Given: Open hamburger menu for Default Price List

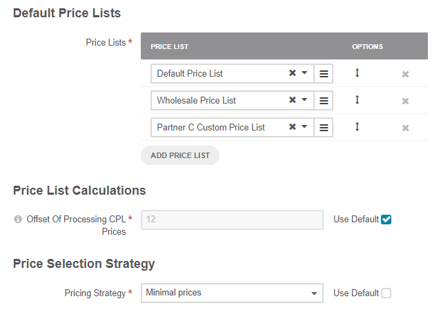Looking at the screenshot, I should click(324, 73).
